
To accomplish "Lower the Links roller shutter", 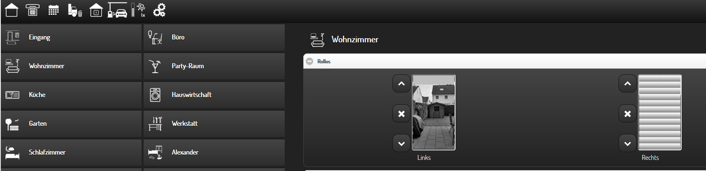I will (401, 143).
